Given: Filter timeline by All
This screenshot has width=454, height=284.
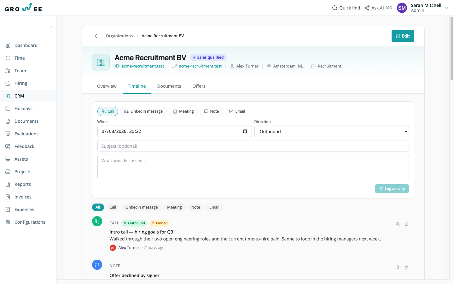Looking at the screenshot, I should click(98, 207).
